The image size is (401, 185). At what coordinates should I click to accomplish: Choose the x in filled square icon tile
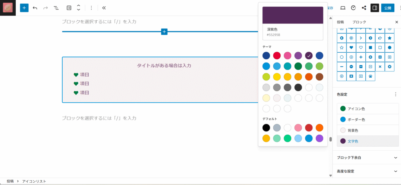point(351,76)
